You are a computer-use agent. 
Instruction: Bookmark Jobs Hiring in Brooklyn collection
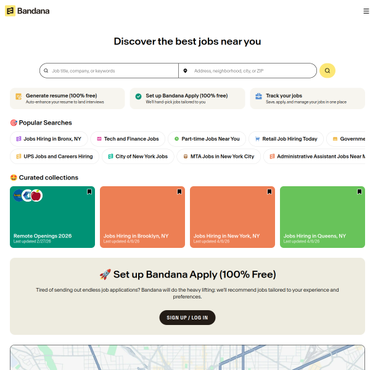[179, 192]
